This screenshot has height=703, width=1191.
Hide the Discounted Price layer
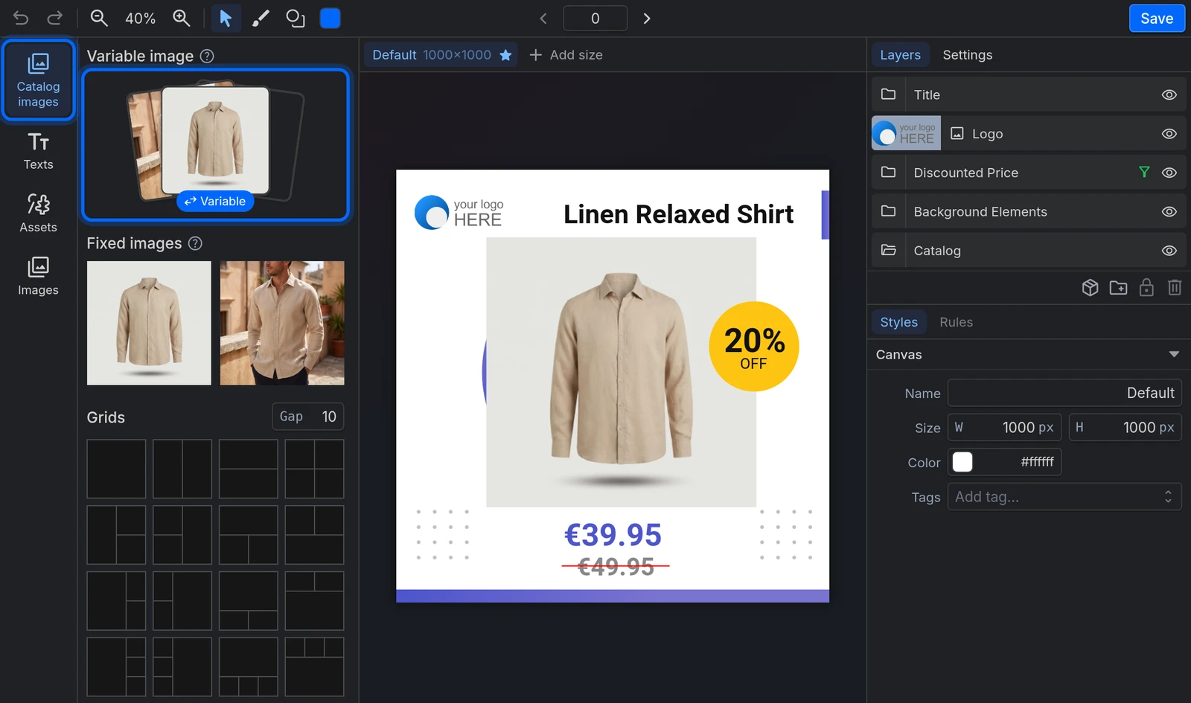coord(1169,173)
